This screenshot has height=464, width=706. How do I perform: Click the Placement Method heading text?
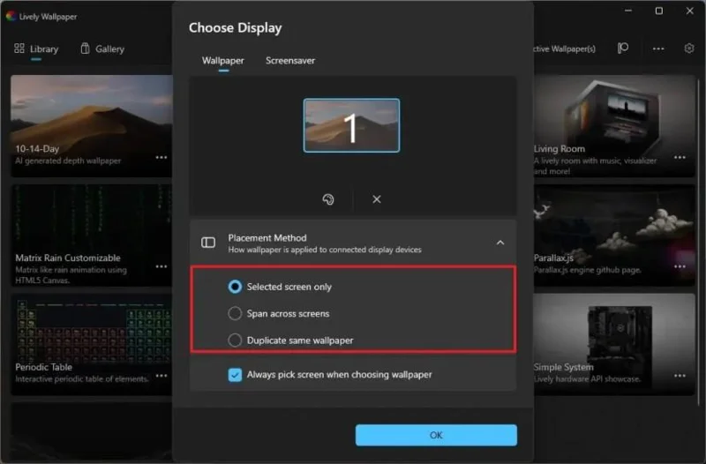267,237
